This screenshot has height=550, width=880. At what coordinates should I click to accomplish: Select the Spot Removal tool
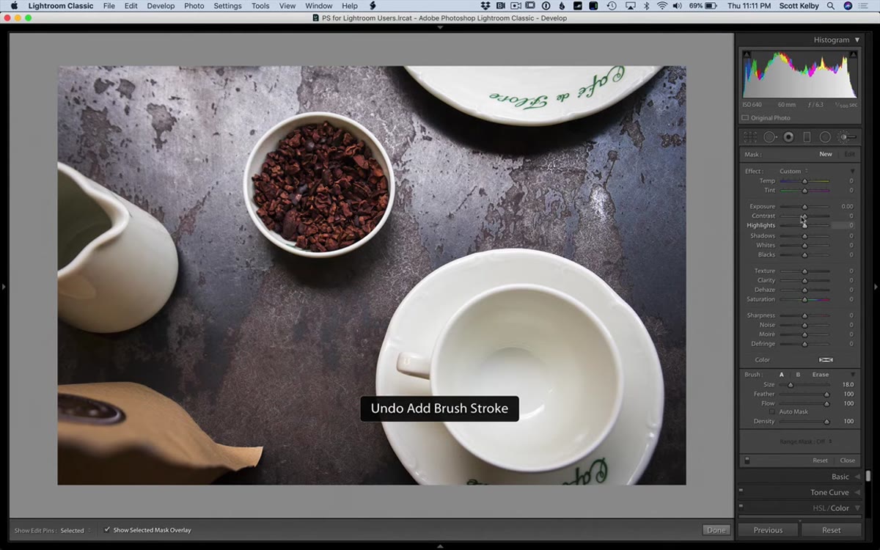pyautogui.click(x=770, y=137)
